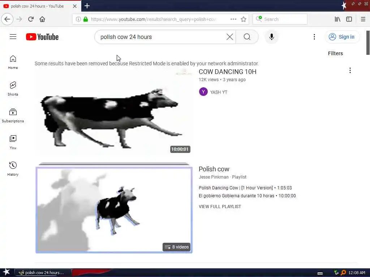Screen dimensions: 370x277
Task: Click the browser Search field
Action: tap(280, 19)
